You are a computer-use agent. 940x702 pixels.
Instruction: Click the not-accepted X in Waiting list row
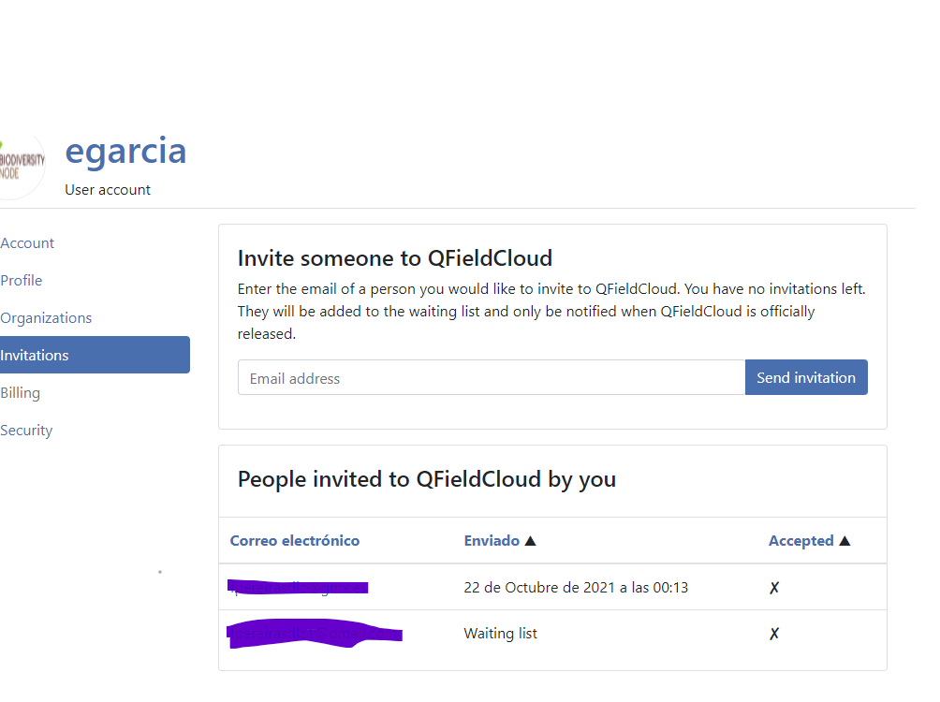click(774, 634)
